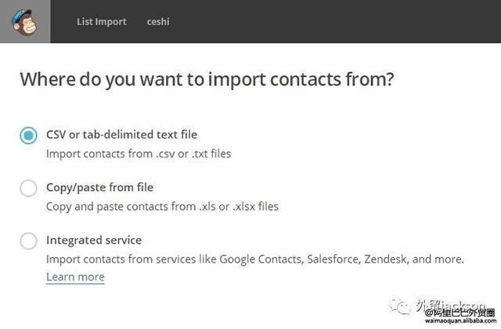Open the ceshi list nav item
This screenshot has height=329, width=501.
pos(158,21)
